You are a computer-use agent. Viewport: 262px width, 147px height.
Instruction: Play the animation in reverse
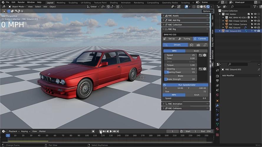point(108,131)
